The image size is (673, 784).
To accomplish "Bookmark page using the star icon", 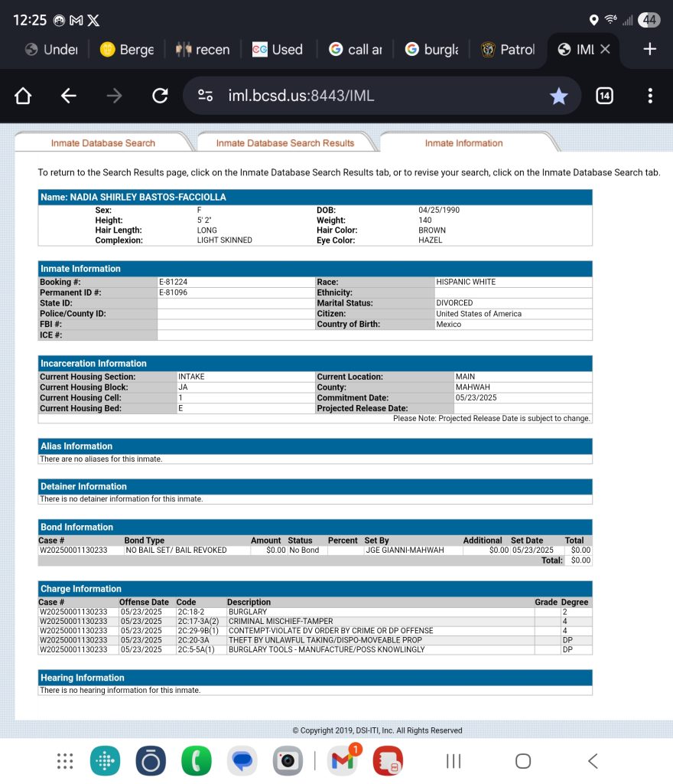I will tap(559, 96).
